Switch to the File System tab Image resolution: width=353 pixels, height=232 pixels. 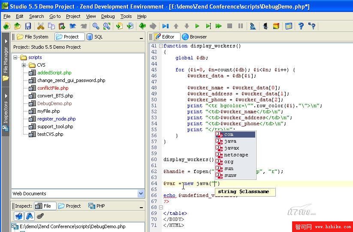pyautogui.click(x=33, y=37)
